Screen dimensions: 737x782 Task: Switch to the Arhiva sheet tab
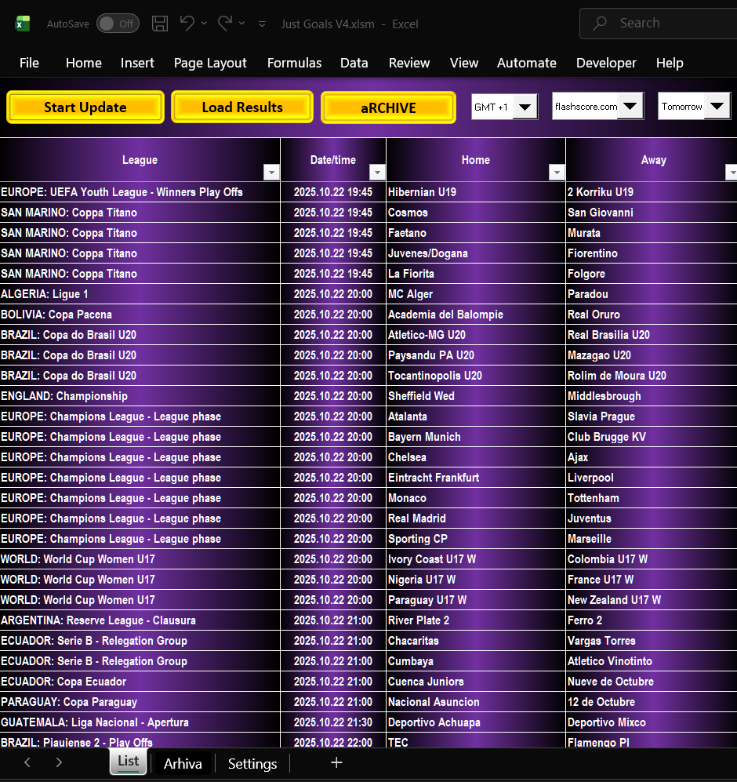183,764
